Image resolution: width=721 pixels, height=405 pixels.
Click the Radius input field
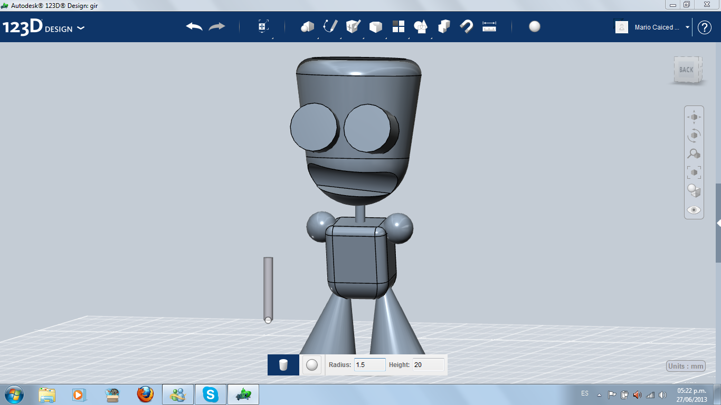(x=369, y=365)
